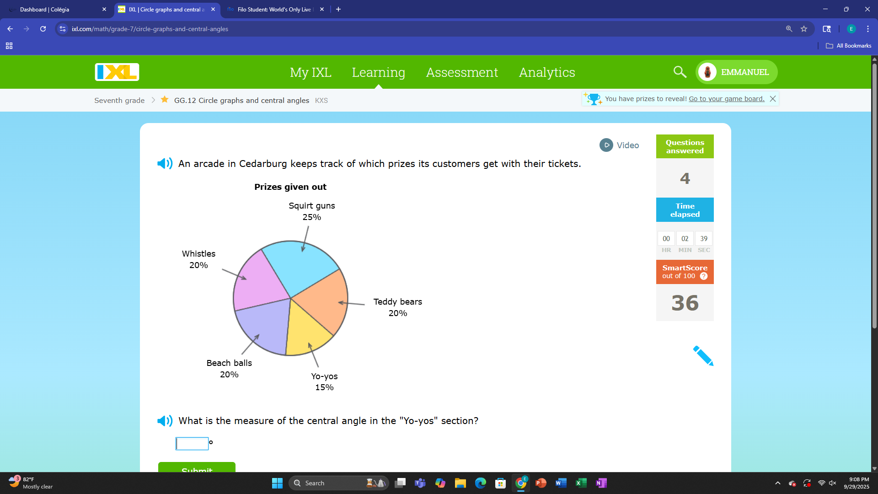Play audio for the Yo-yos question
The image size is (878, 494).
tap(165, 421)
